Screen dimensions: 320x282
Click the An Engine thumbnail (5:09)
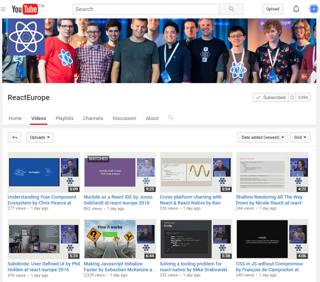(44, 172)
